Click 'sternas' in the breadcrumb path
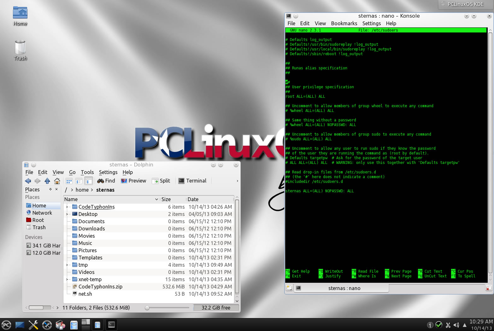The image size is (494, 331). pyautogui.click(x=105, y=190)
